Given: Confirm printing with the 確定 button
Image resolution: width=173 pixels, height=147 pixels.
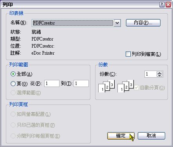Looking at the screenshot, I should (x=121, y=136).
